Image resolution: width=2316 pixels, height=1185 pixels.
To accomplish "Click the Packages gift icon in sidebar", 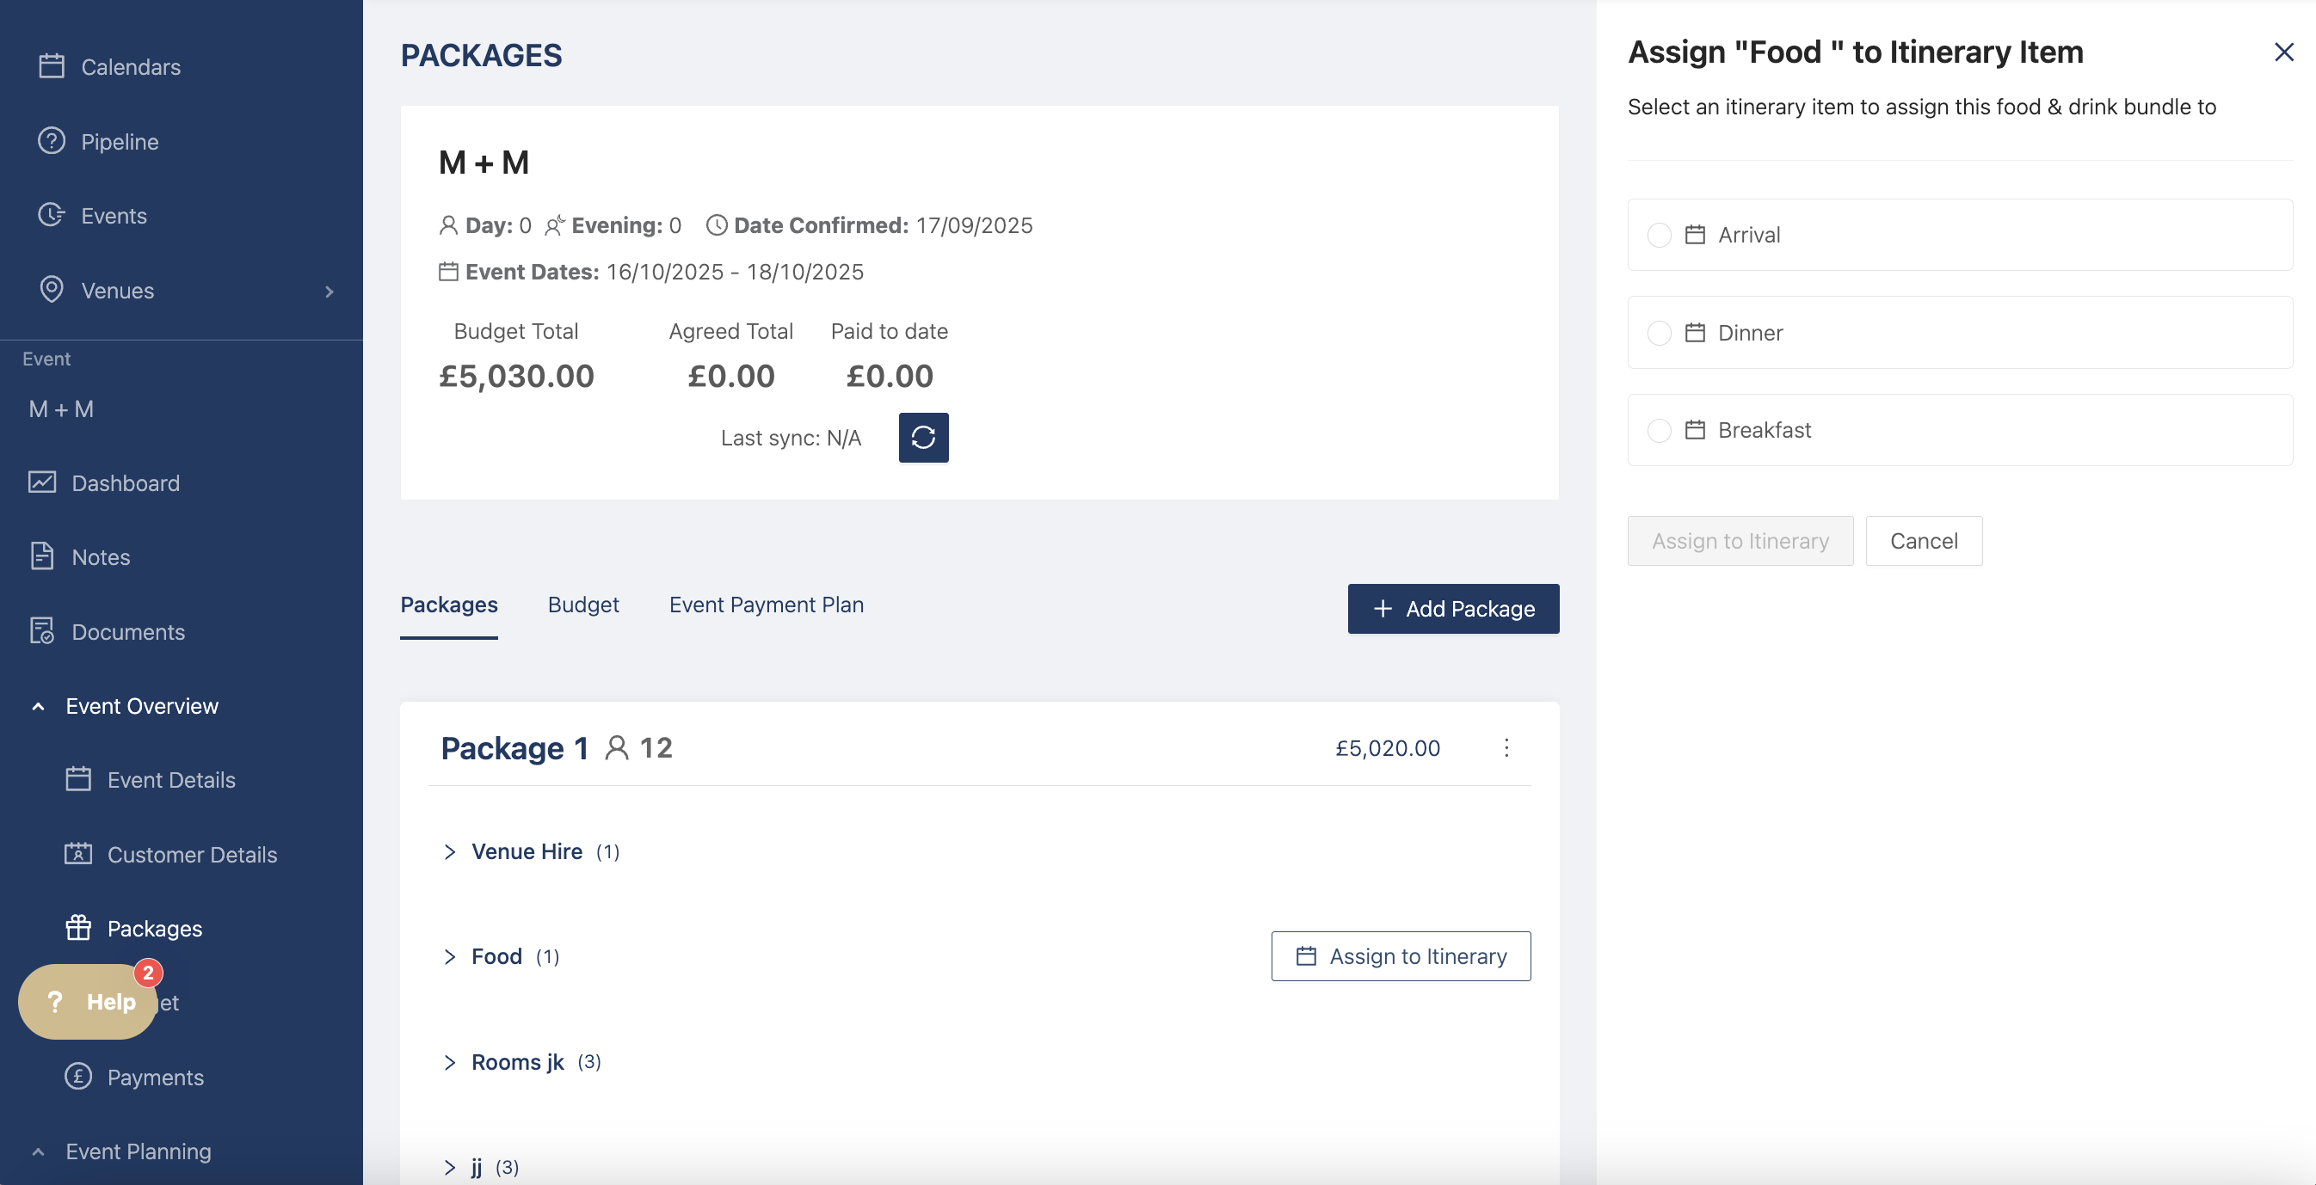I will pos(78,928).
